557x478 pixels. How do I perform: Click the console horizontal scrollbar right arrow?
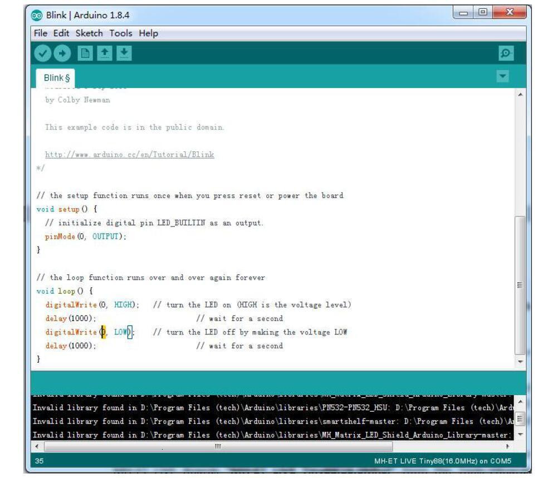tap(507, 446)
